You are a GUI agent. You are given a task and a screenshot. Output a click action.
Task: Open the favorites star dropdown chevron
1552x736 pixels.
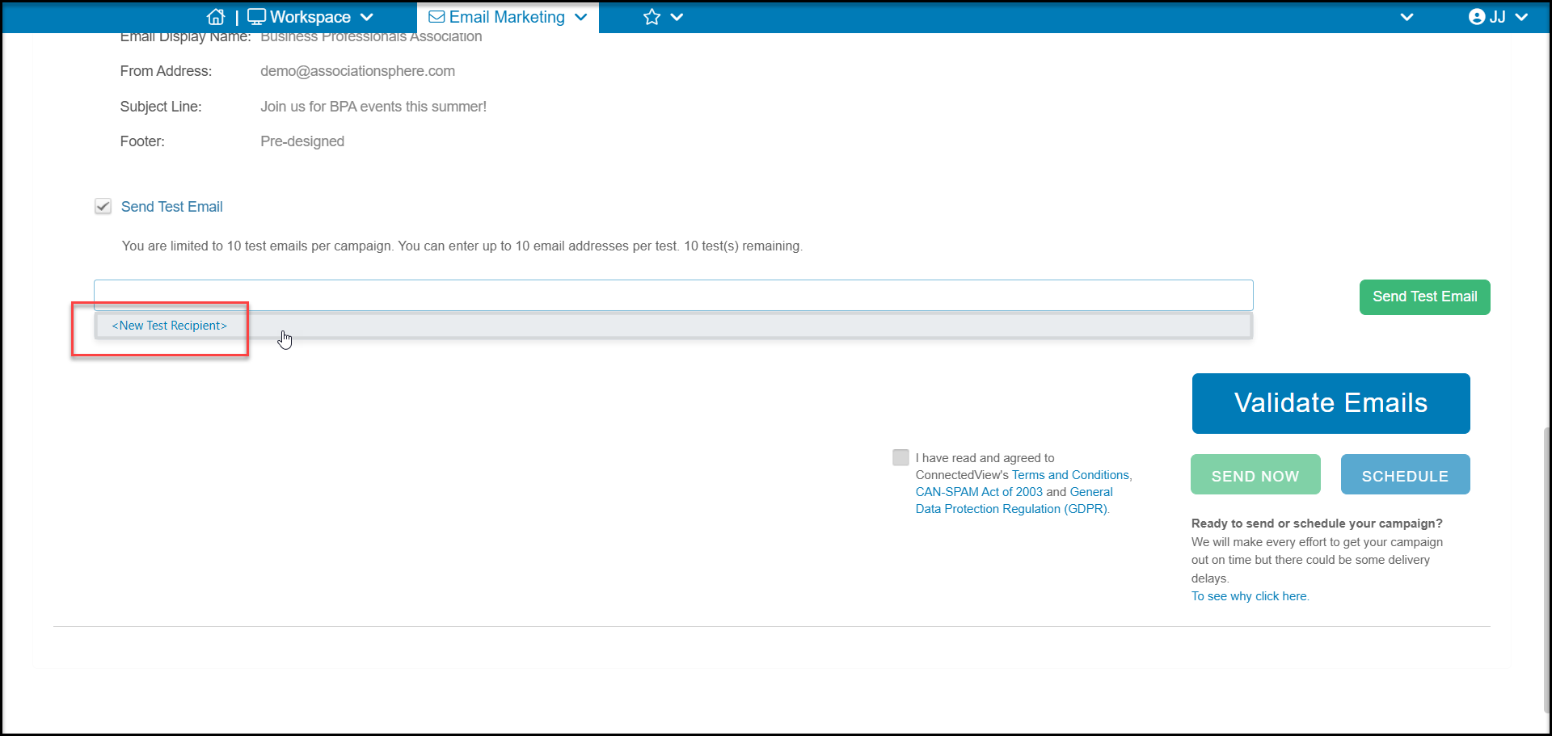coord(677,17)
